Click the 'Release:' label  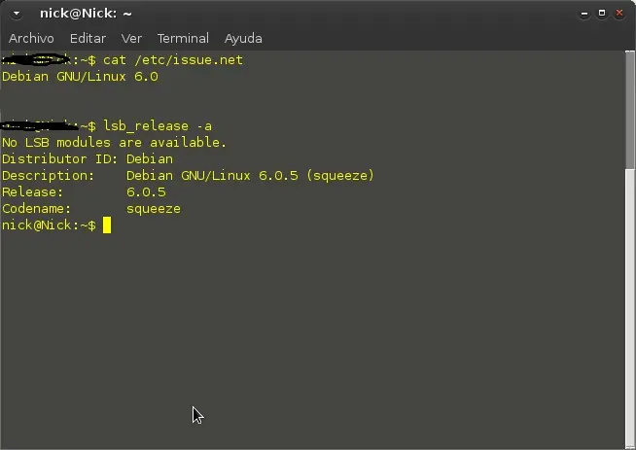coord(32,191)
